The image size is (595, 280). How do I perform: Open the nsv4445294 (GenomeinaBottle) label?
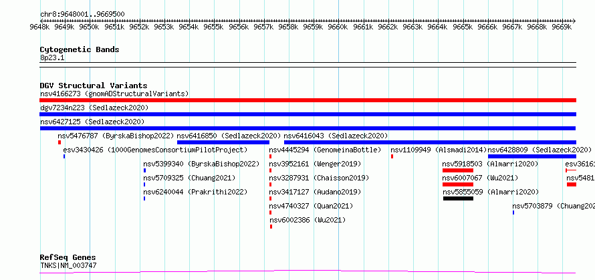click(x=325, y=150)
